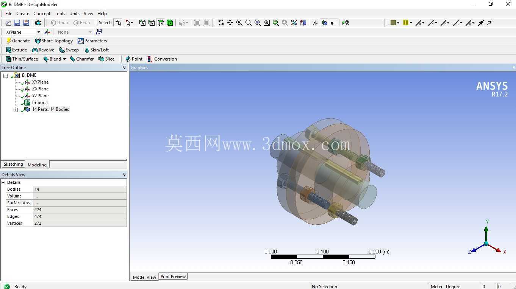The height and width of the screenshot is (289, 516).
Task: Click the Extrude button
Action: (16, 50)
